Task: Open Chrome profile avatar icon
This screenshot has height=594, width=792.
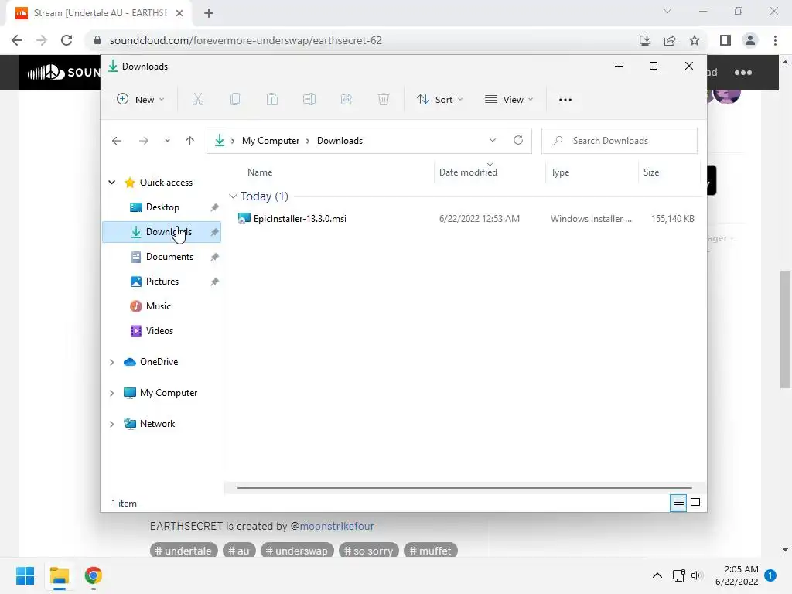Action: pyautogui.click(x=750, y=40)
